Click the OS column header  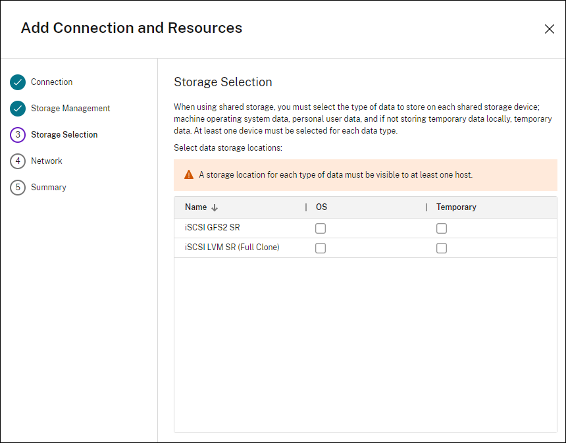(x=321, y=207)
